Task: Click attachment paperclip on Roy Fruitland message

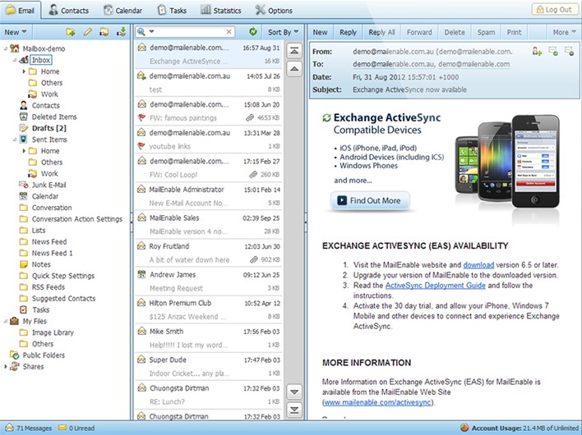Action: [253, 259]
